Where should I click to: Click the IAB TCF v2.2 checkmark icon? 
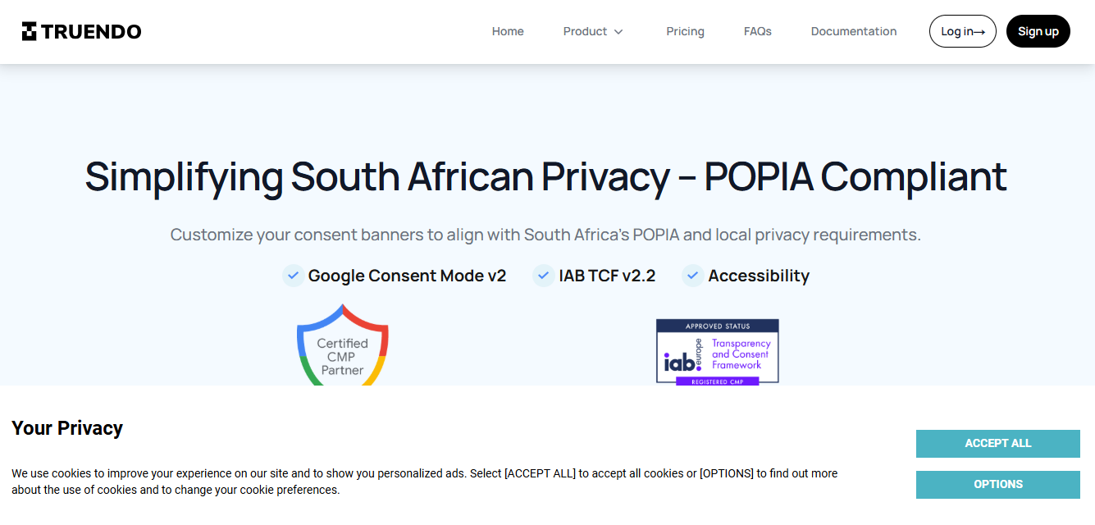coord(542,276)
